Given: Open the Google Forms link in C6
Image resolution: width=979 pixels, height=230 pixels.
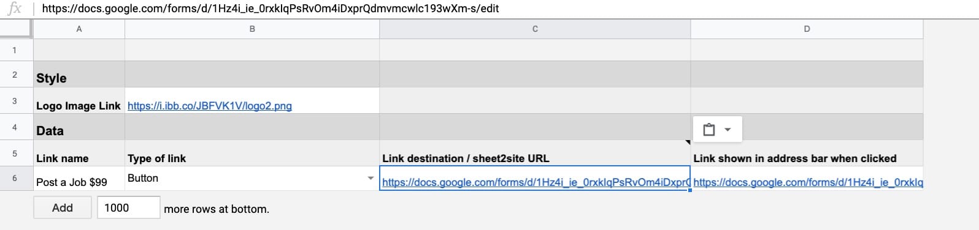Looking at the screenshot, I should point(536,182).
